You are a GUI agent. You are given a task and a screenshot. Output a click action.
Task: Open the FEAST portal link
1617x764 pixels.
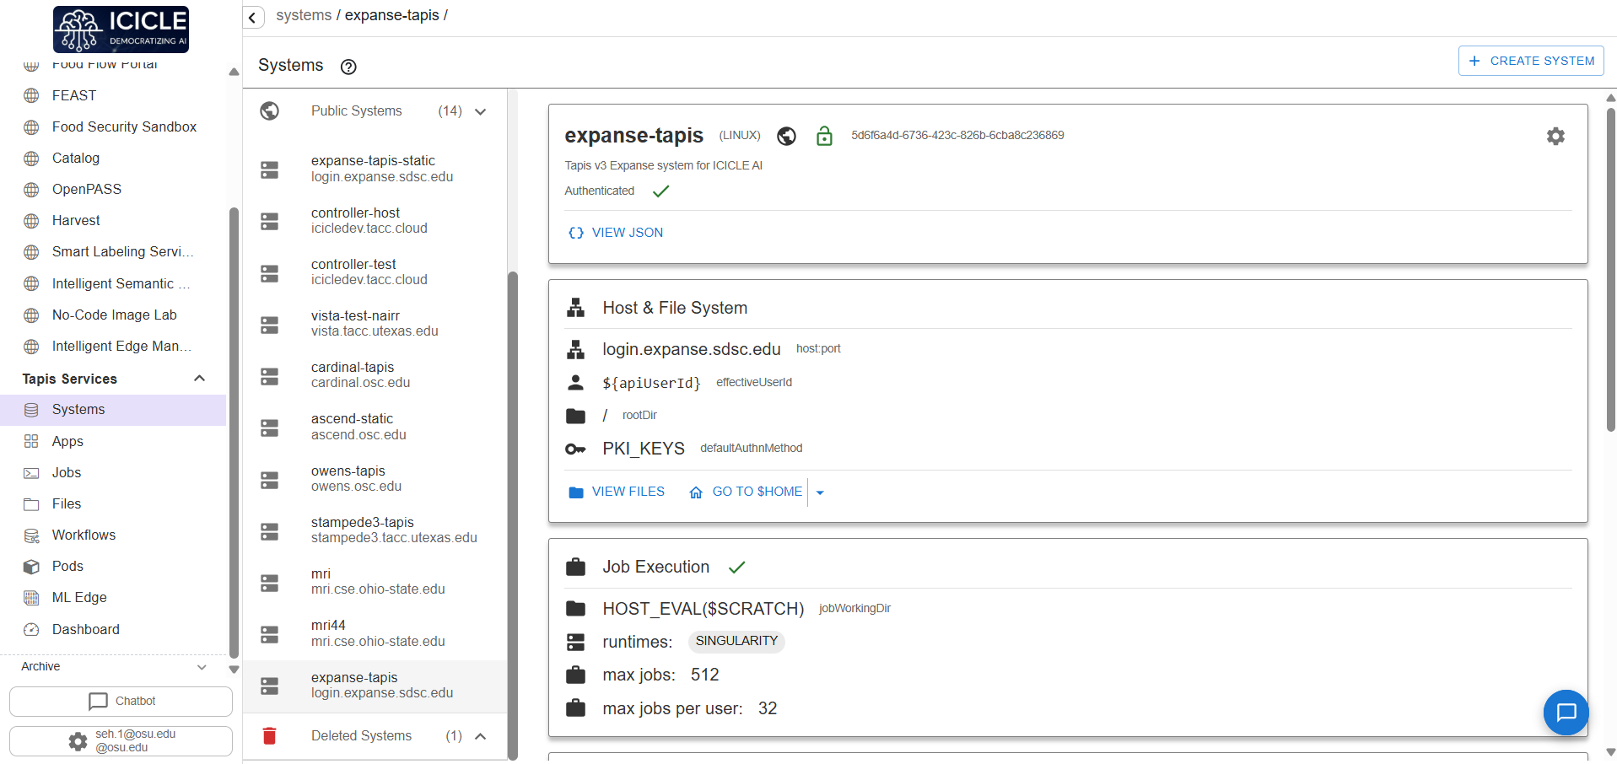click(x=113, y=95)
